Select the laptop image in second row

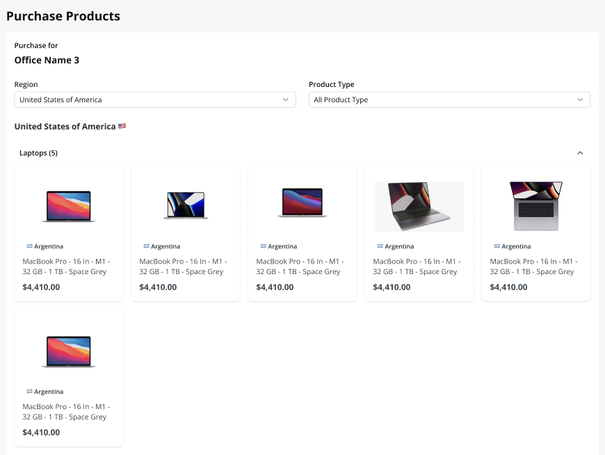point(69,352)
